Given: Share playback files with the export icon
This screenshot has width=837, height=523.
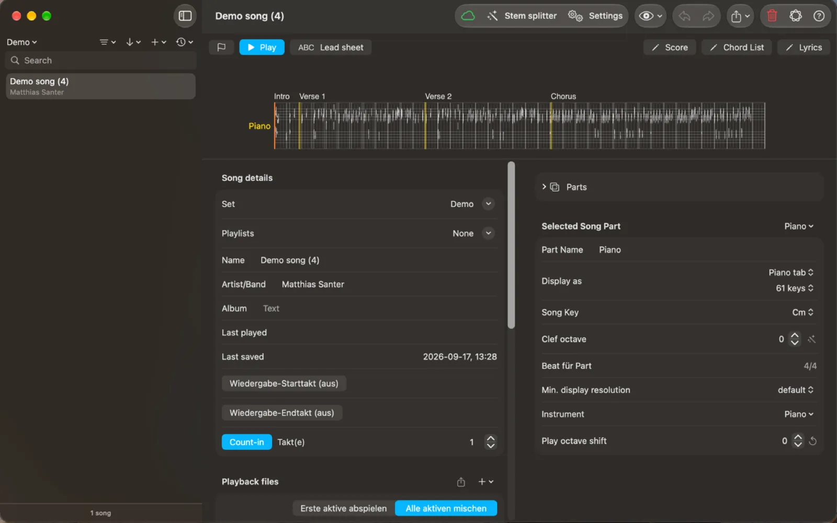Looking at the screenshot, I should click(461, 482).
